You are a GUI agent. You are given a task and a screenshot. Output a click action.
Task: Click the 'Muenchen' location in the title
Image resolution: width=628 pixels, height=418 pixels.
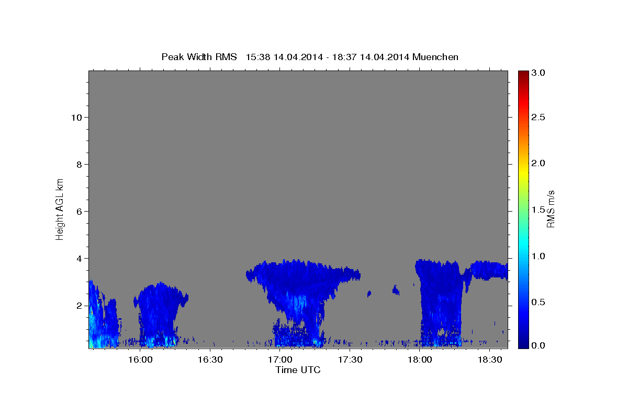coord(435,57)
